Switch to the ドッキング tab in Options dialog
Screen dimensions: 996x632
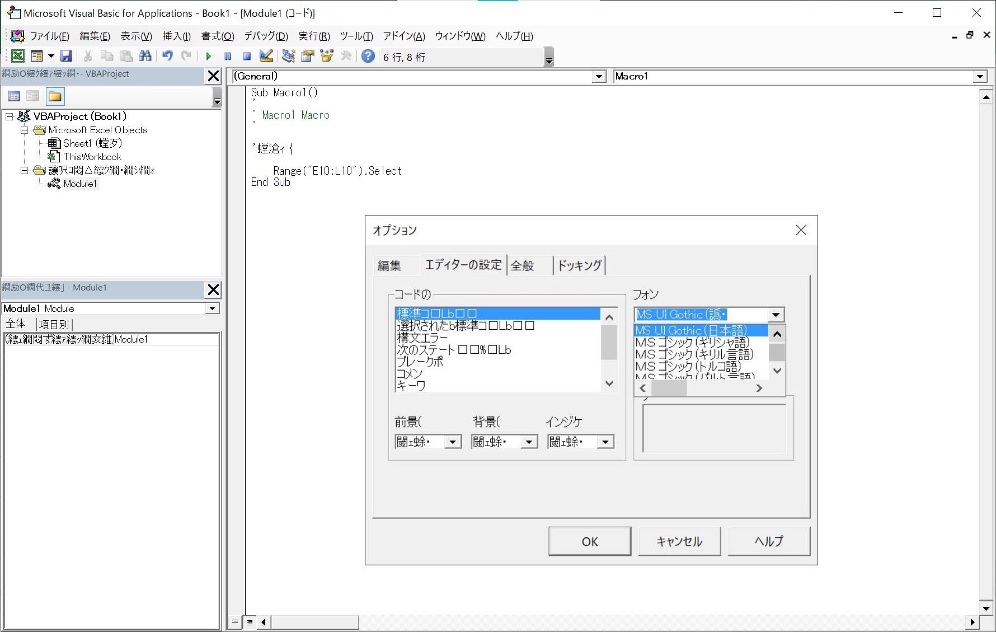(x=580, y=265)
